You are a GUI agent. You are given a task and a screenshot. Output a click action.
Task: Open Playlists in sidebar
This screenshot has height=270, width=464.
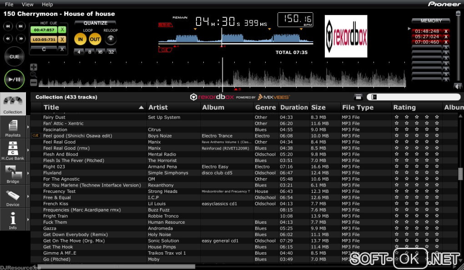13,127
